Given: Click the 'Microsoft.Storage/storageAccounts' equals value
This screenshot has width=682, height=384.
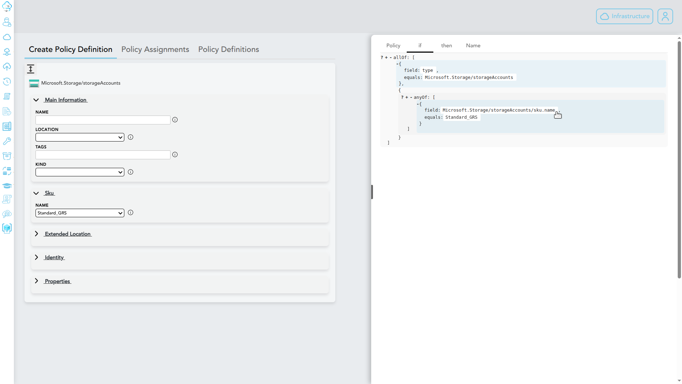Looking at the screenshot, I should [469, 78].
